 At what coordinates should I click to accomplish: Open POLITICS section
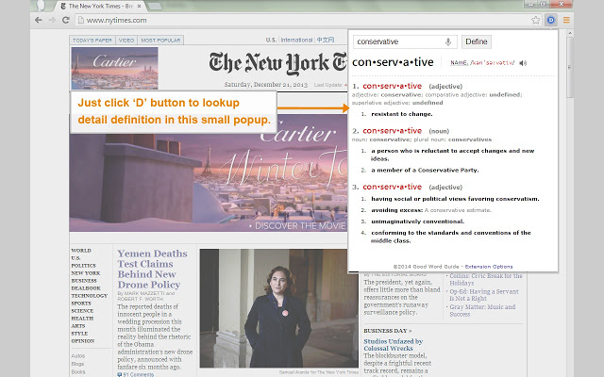pyautogui.click(x=83, y=266)
